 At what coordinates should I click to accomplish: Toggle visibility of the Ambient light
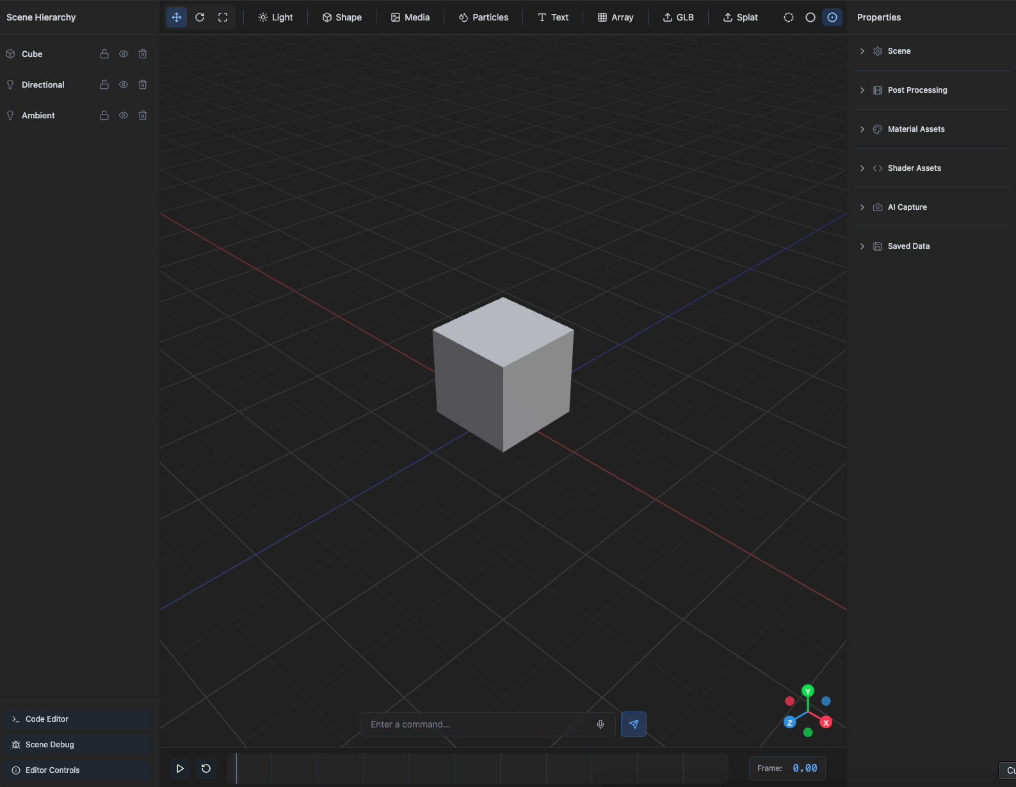click(x=124, y=116)
